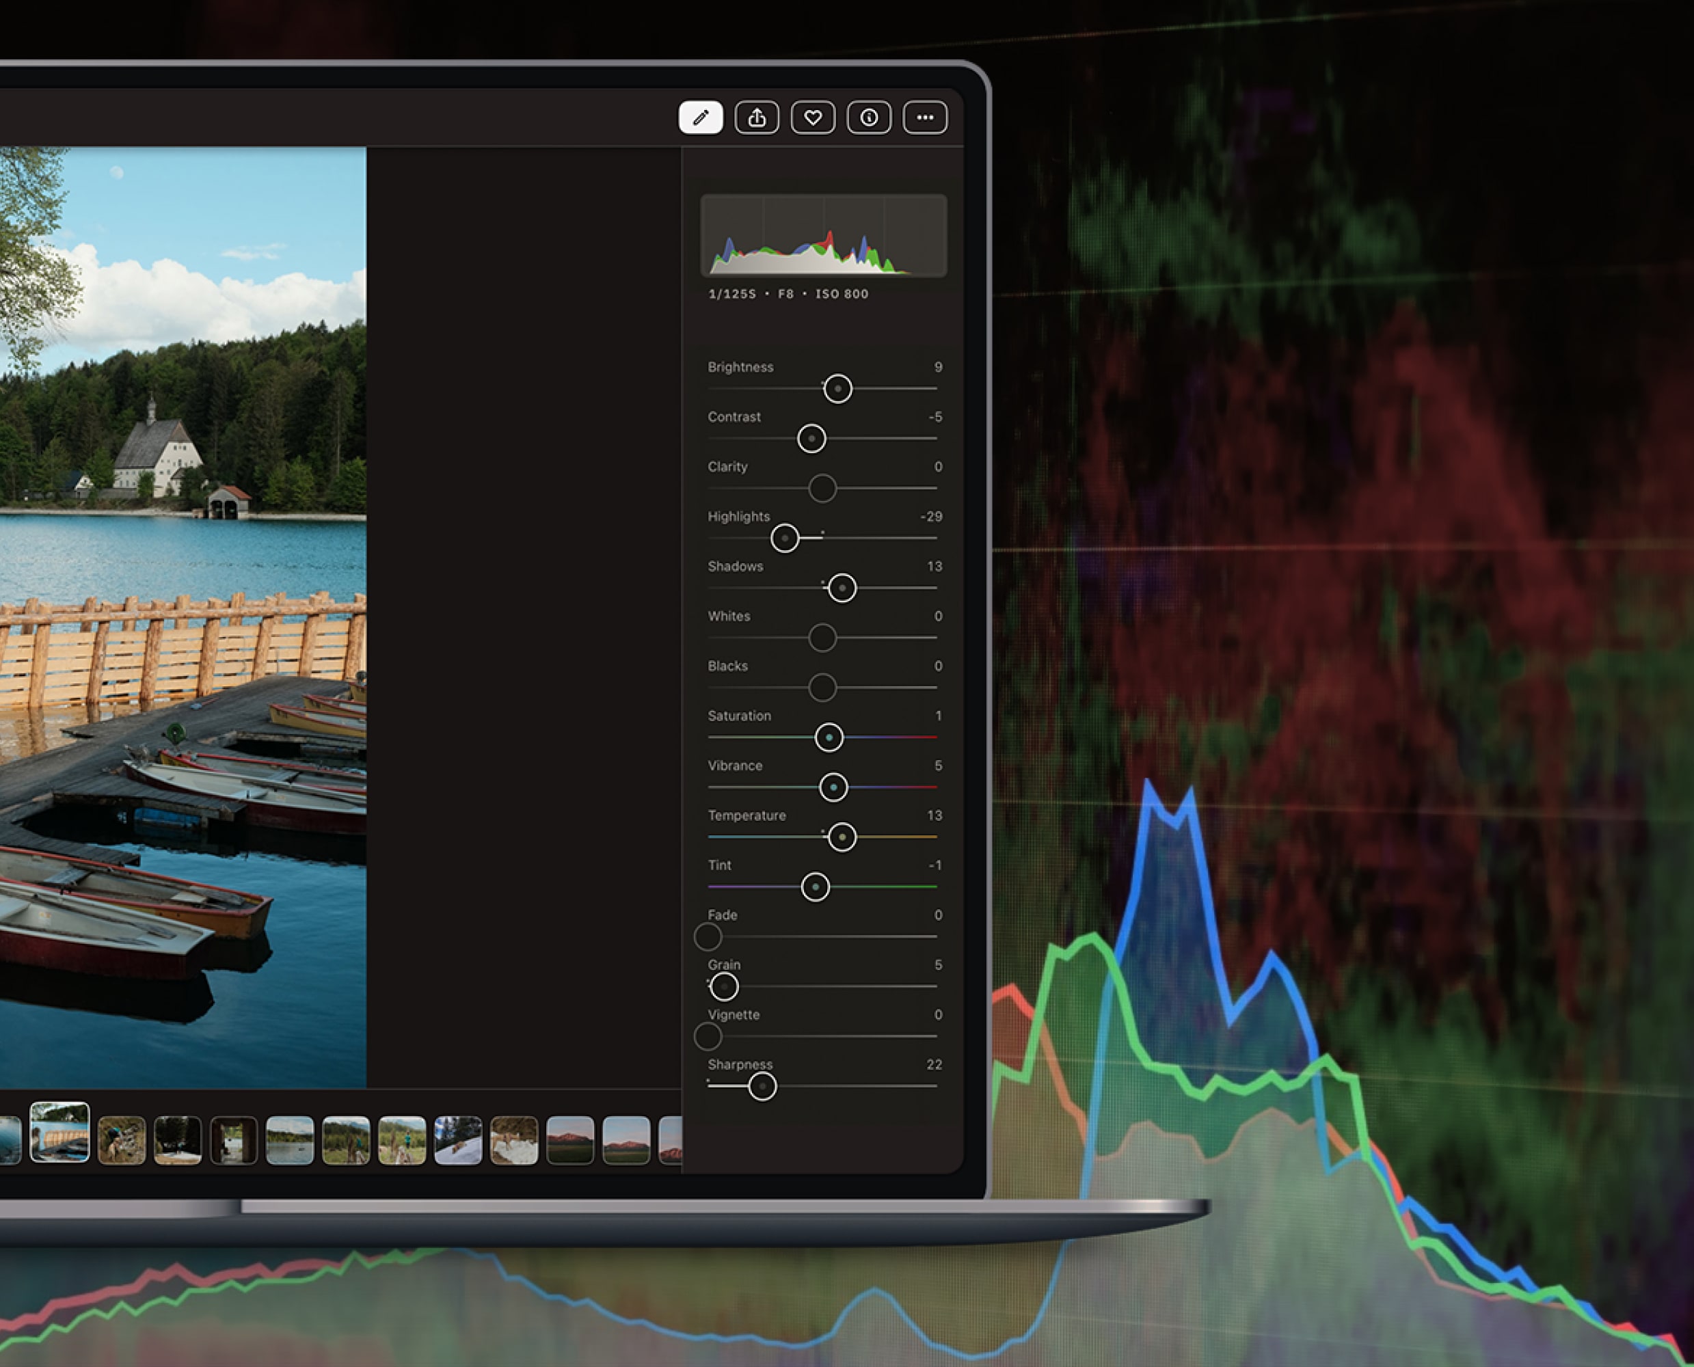
Task: Click the Contrast slider knob
Action: click(x=811, y=439)
